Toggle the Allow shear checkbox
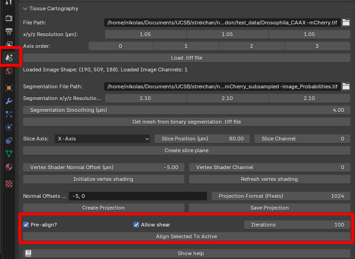Viewport: 355px width, 259px height. click(x=136, y=225)
